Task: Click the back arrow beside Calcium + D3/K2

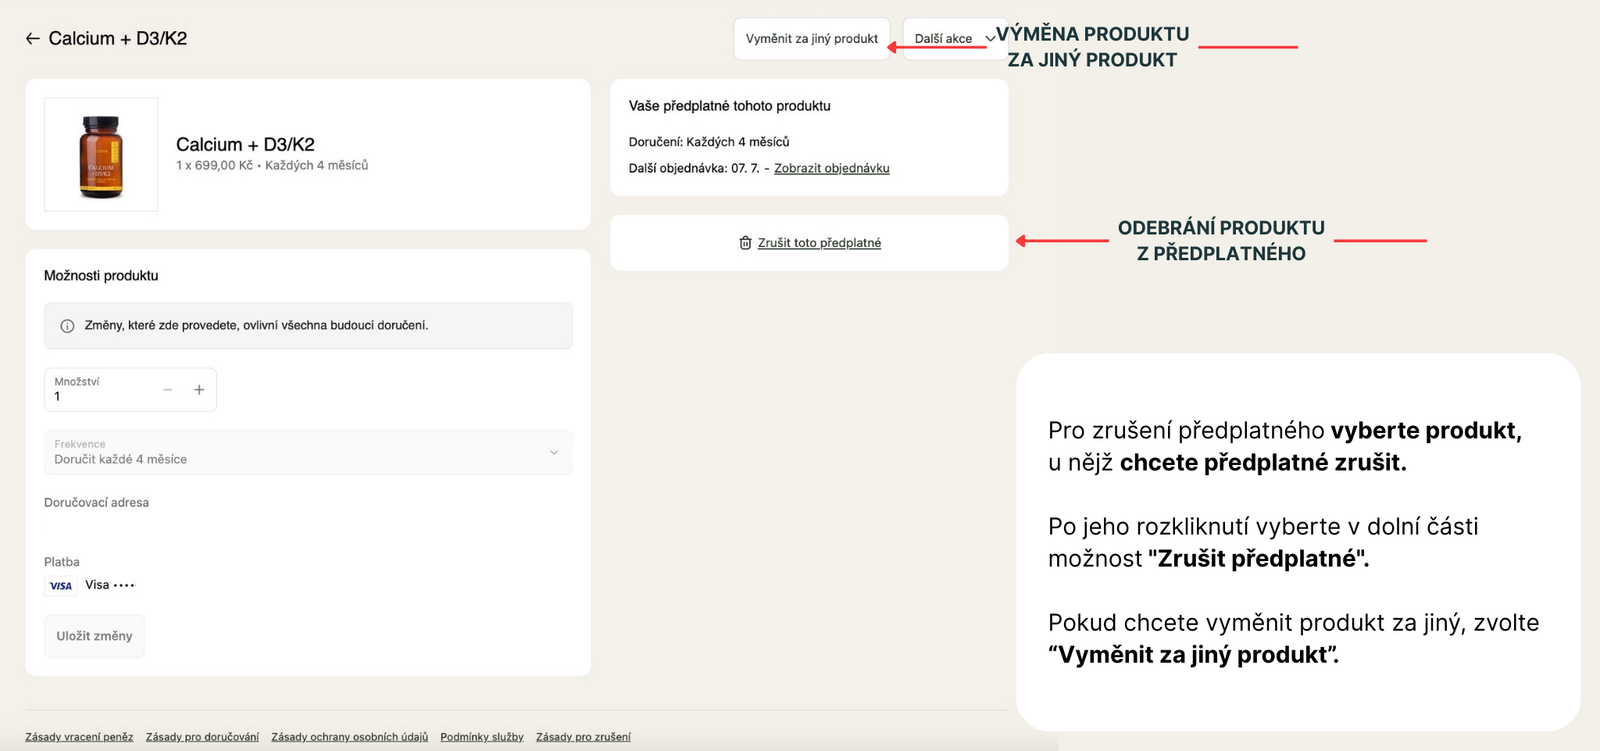Action: click(33, 39)
